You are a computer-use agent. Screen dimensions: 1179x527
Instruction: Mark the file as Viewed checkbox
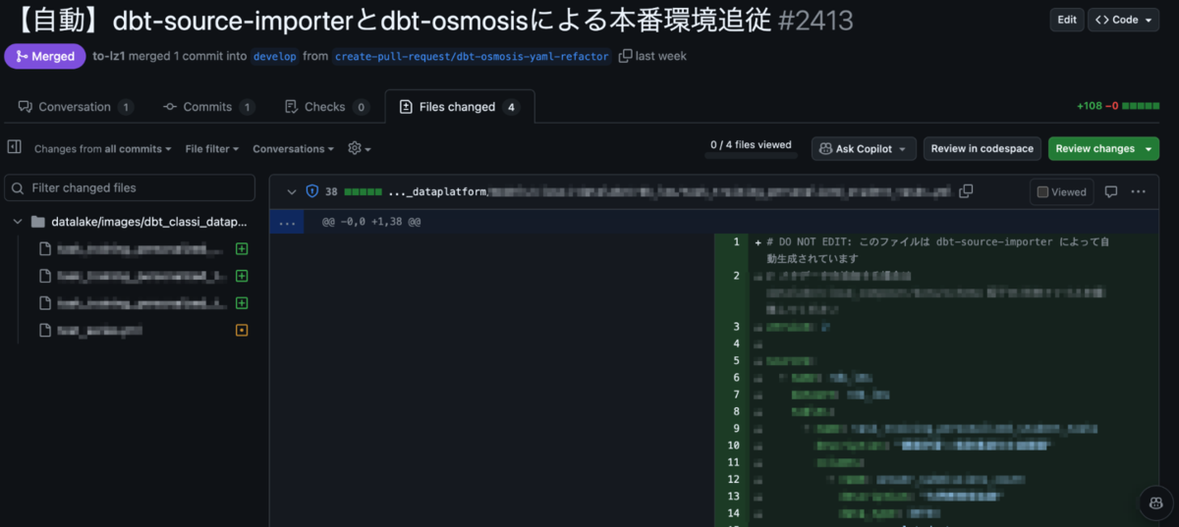[x=1043, y=192]
